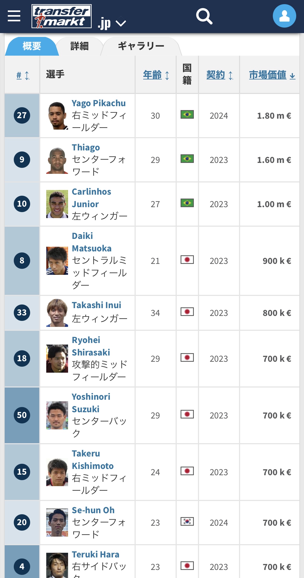The width and height of the screenshot is (304, 578).
Task: Switch to the 詳細 tab
Action: pyautogui.click(x=80, y=46)
